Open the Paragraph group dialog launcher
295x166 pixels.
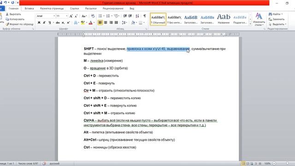click(146, 29)
